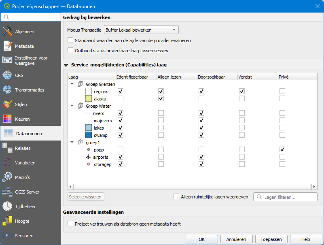Click the Variabelen epsilon icon
Screen dimensions: 324x245
7,162
